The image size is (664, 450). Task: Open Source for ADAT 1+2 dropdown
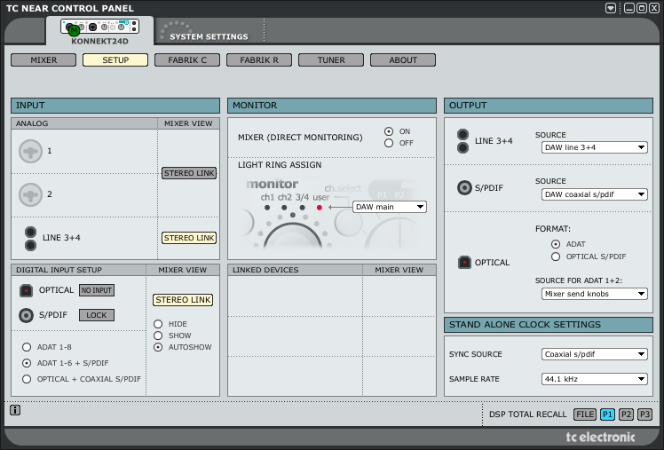pyautogui.click(x=594, y=294)
